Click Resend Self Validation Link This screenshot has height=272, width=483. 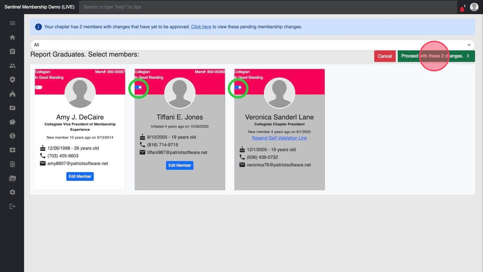279,138
